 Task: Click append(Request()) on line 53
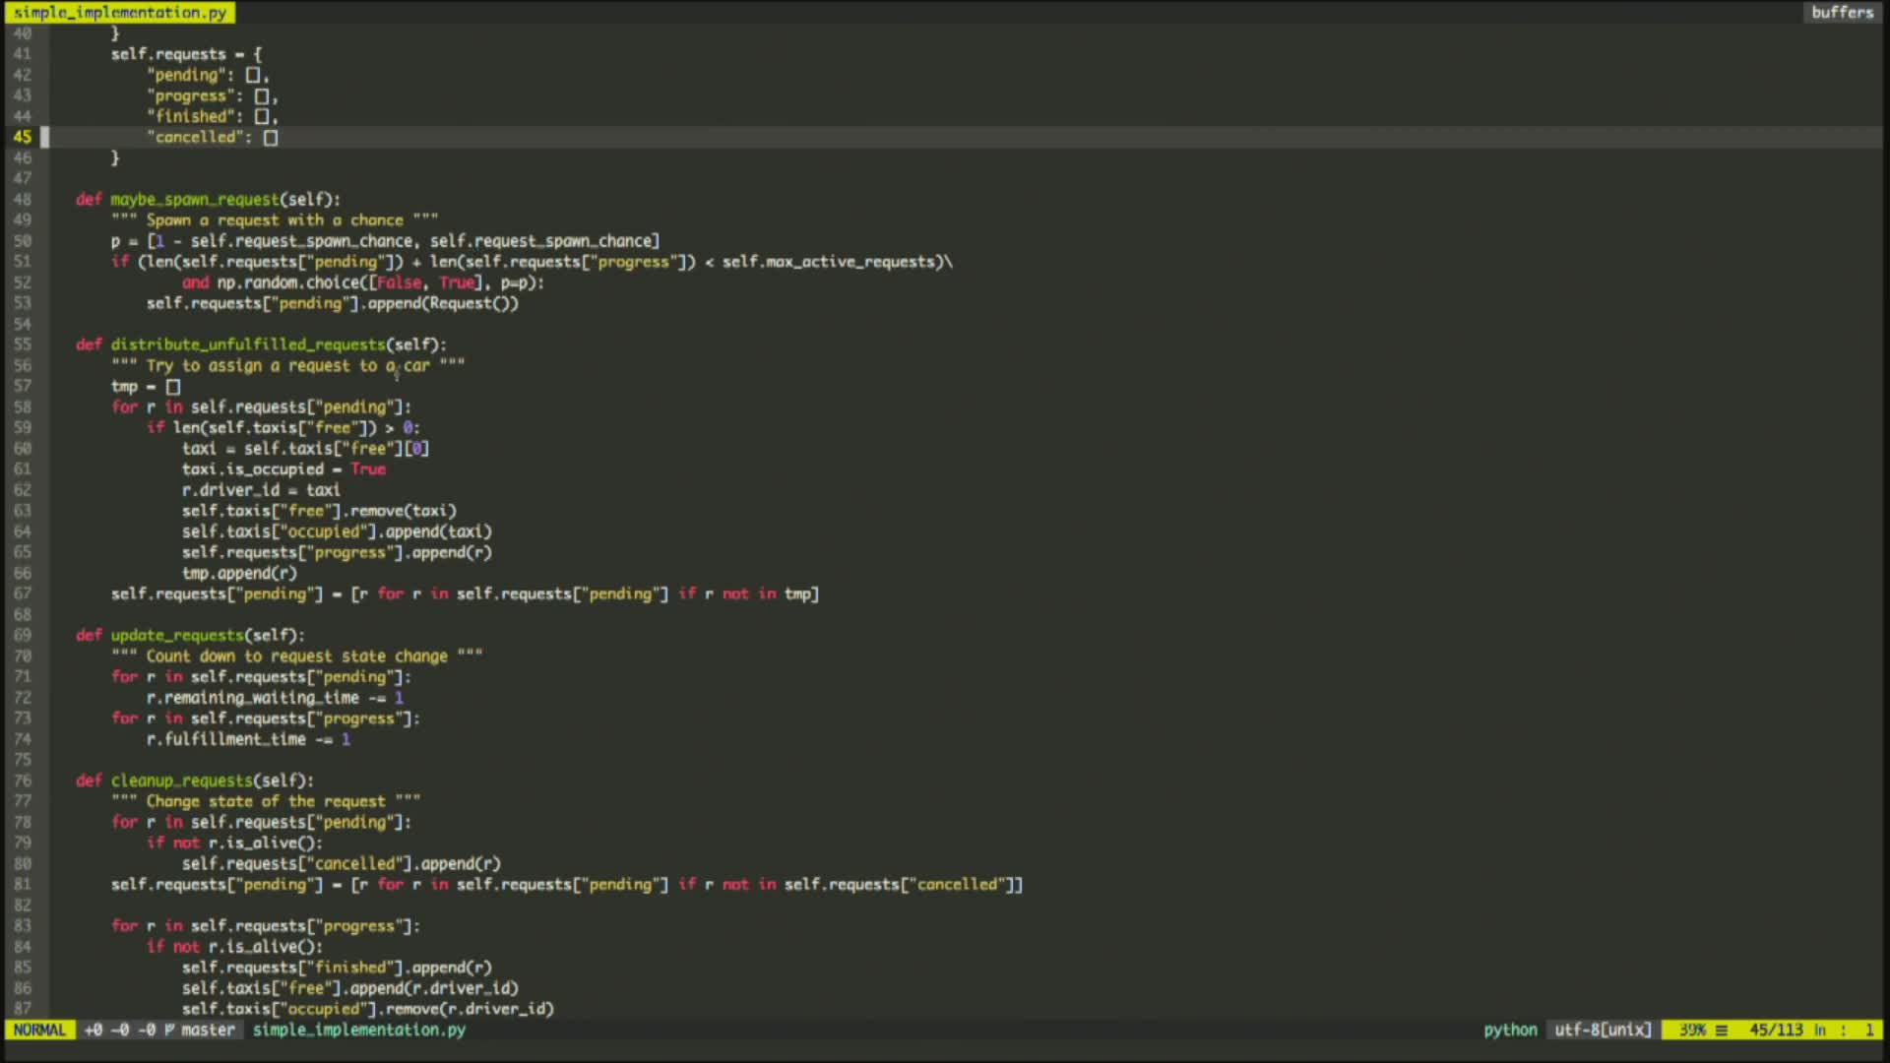(443, 303)
